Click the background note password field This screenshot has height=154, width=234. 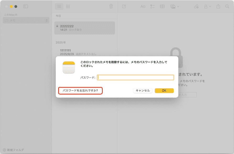point(187,95)
